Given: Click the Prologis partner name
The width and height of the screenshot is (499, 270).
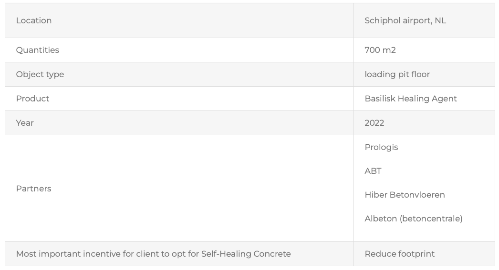Looking at the screenshot, I should click(x=382, y=147).
